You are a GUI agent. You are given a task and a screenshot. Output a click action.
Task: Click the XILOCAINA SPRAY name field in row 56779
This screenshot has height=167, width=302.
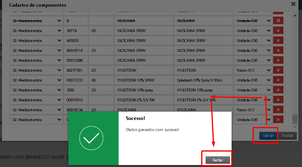(143, 30)
